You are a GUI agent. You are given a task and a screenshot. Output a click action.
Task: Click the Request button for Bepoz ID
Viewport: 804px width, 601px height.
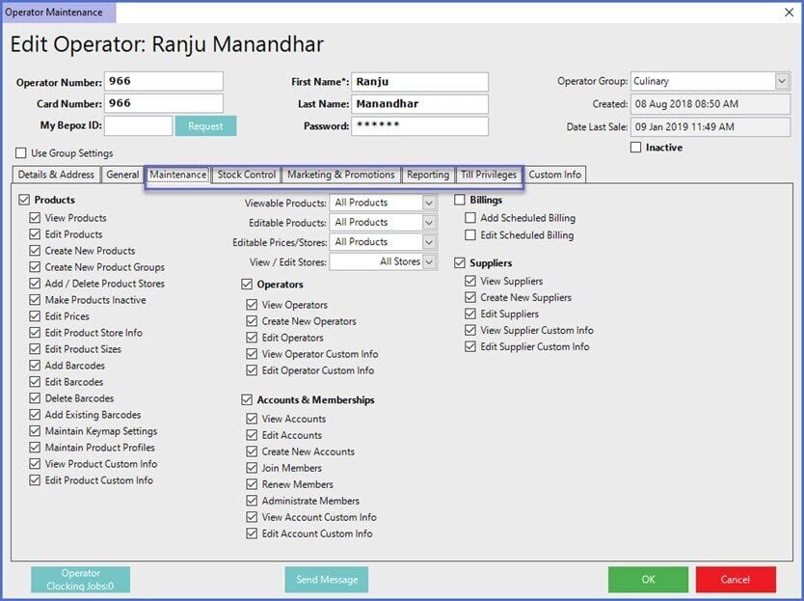click(x=205, y=126)
